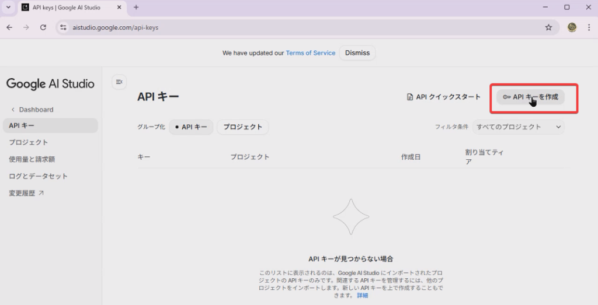Open Chrome's three-dot menu
This screenshot has width=598, height=305.
click(x=588, y=27)
